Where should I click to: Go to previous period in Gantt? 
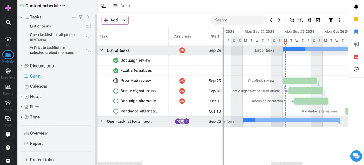point(271,20)
